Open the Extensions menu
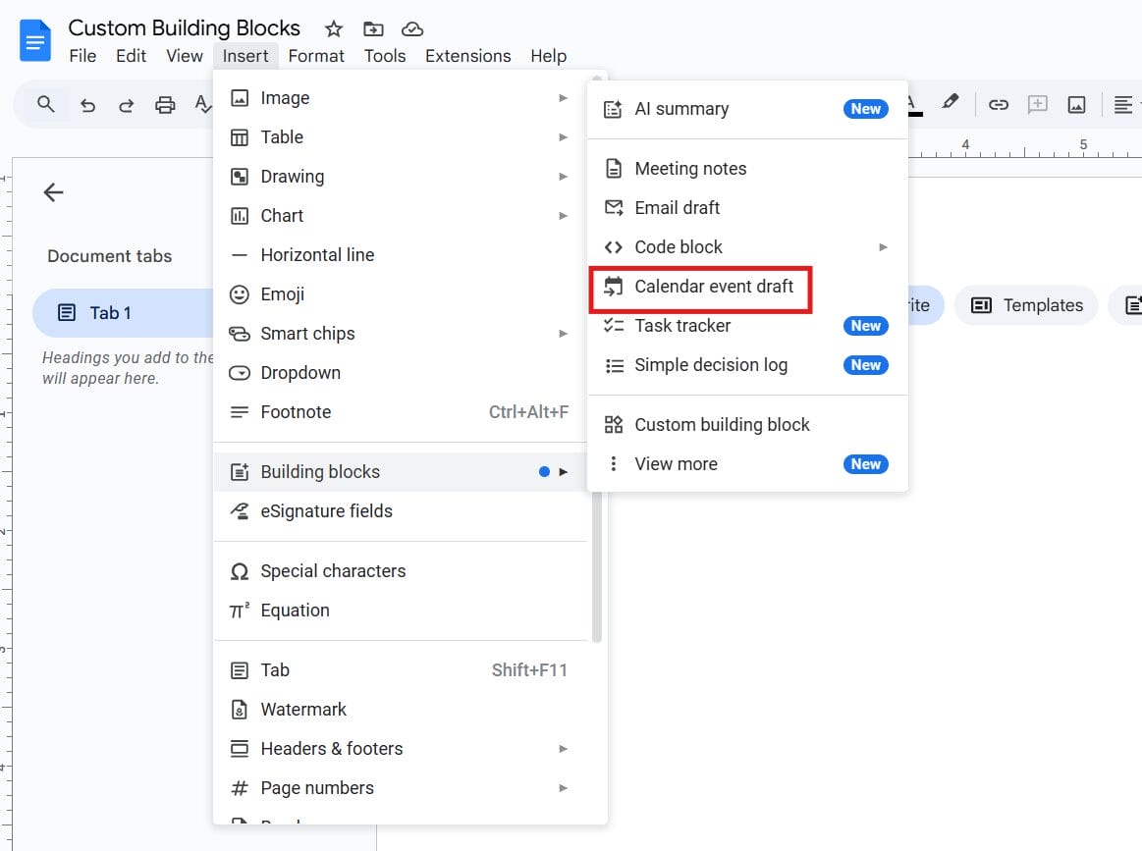Viewport: 1142px width, 851px height. pos(467,56)
